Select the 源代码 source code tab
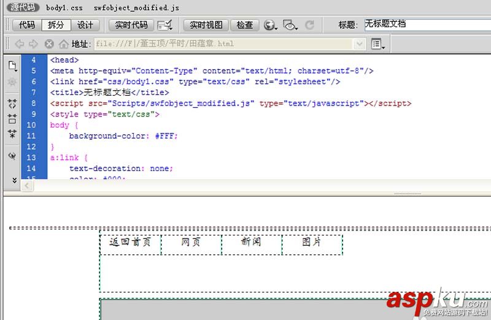This screenshot has width=491, height=320. (x=22, y=7)
